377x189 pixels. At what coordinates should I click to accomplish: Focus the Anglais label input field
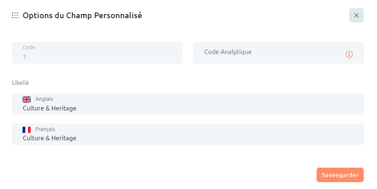point(188,104)
